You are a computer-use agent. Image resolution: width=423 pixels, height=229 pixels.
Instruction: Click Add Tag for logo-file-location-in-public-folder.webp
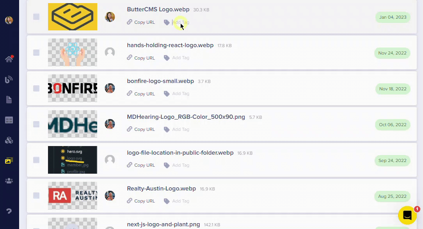181,165
